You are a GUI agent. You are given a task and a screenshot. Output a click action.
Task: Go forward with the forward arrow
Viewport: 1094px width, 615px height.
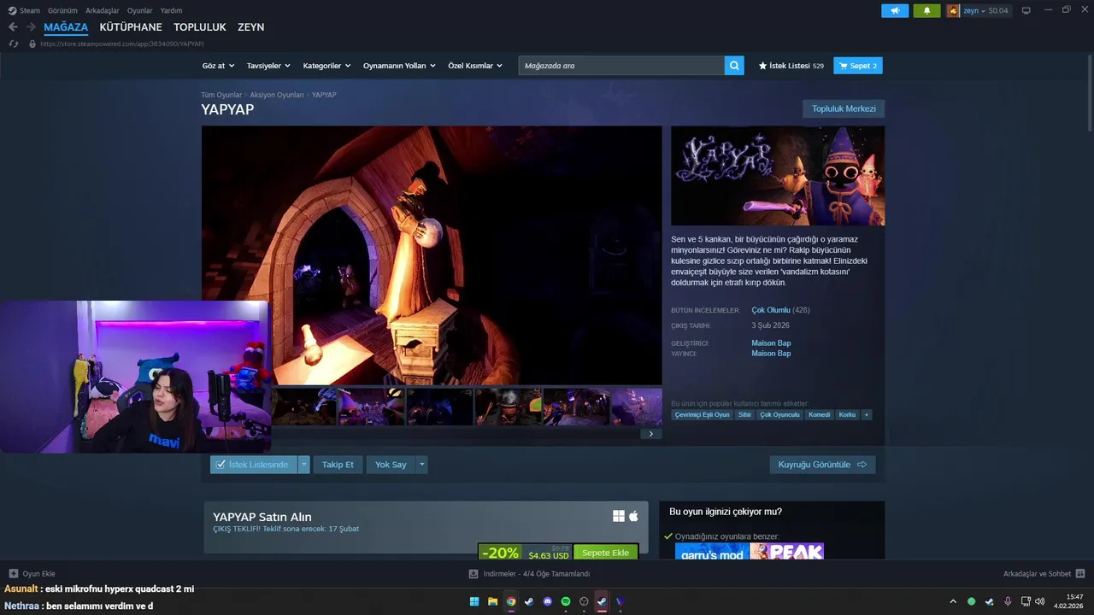pos(31,27)
